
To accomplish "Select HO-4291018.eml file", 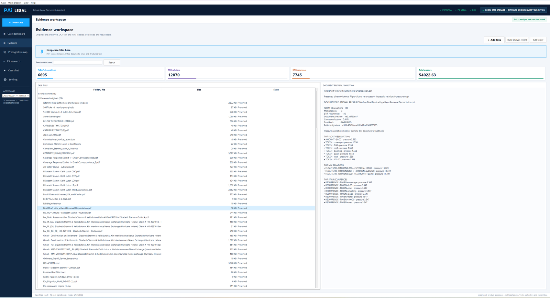I will point(176,263).
